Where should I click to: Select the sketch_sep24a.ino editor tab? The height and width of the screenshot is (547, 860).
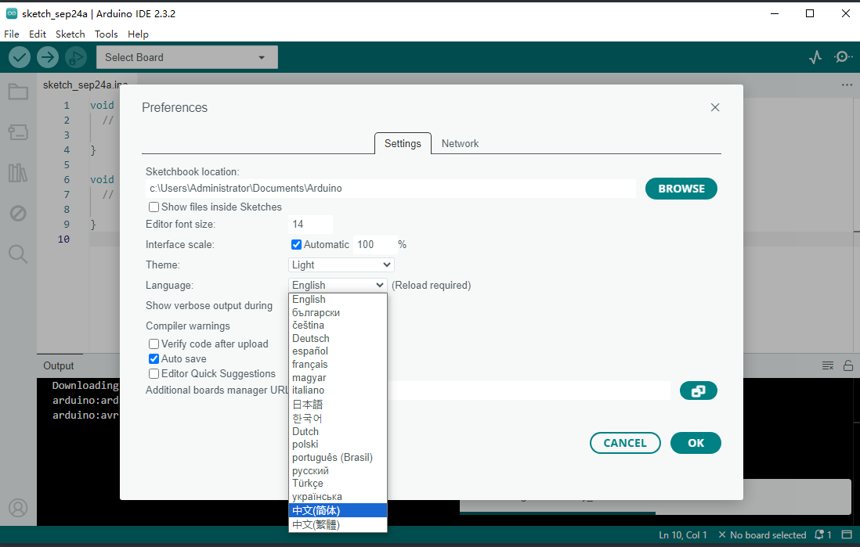pyautogui.click(x=85, y=85)
